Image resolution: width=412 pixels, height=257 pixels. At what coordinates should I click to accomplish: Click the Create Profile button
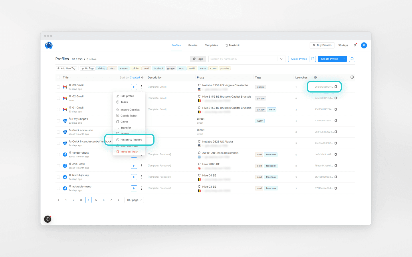pyautogui.click(x=330, y=59)
